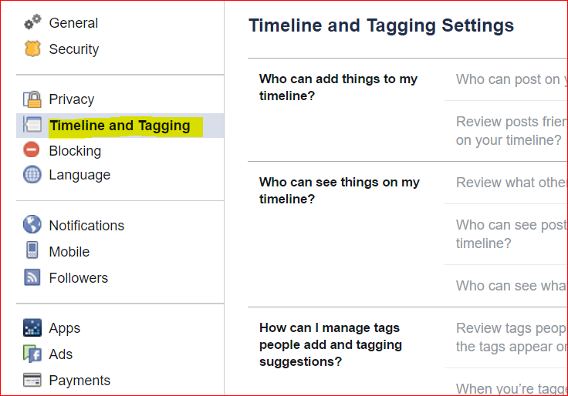Click the Security badge icon

[x=32, y=49]
